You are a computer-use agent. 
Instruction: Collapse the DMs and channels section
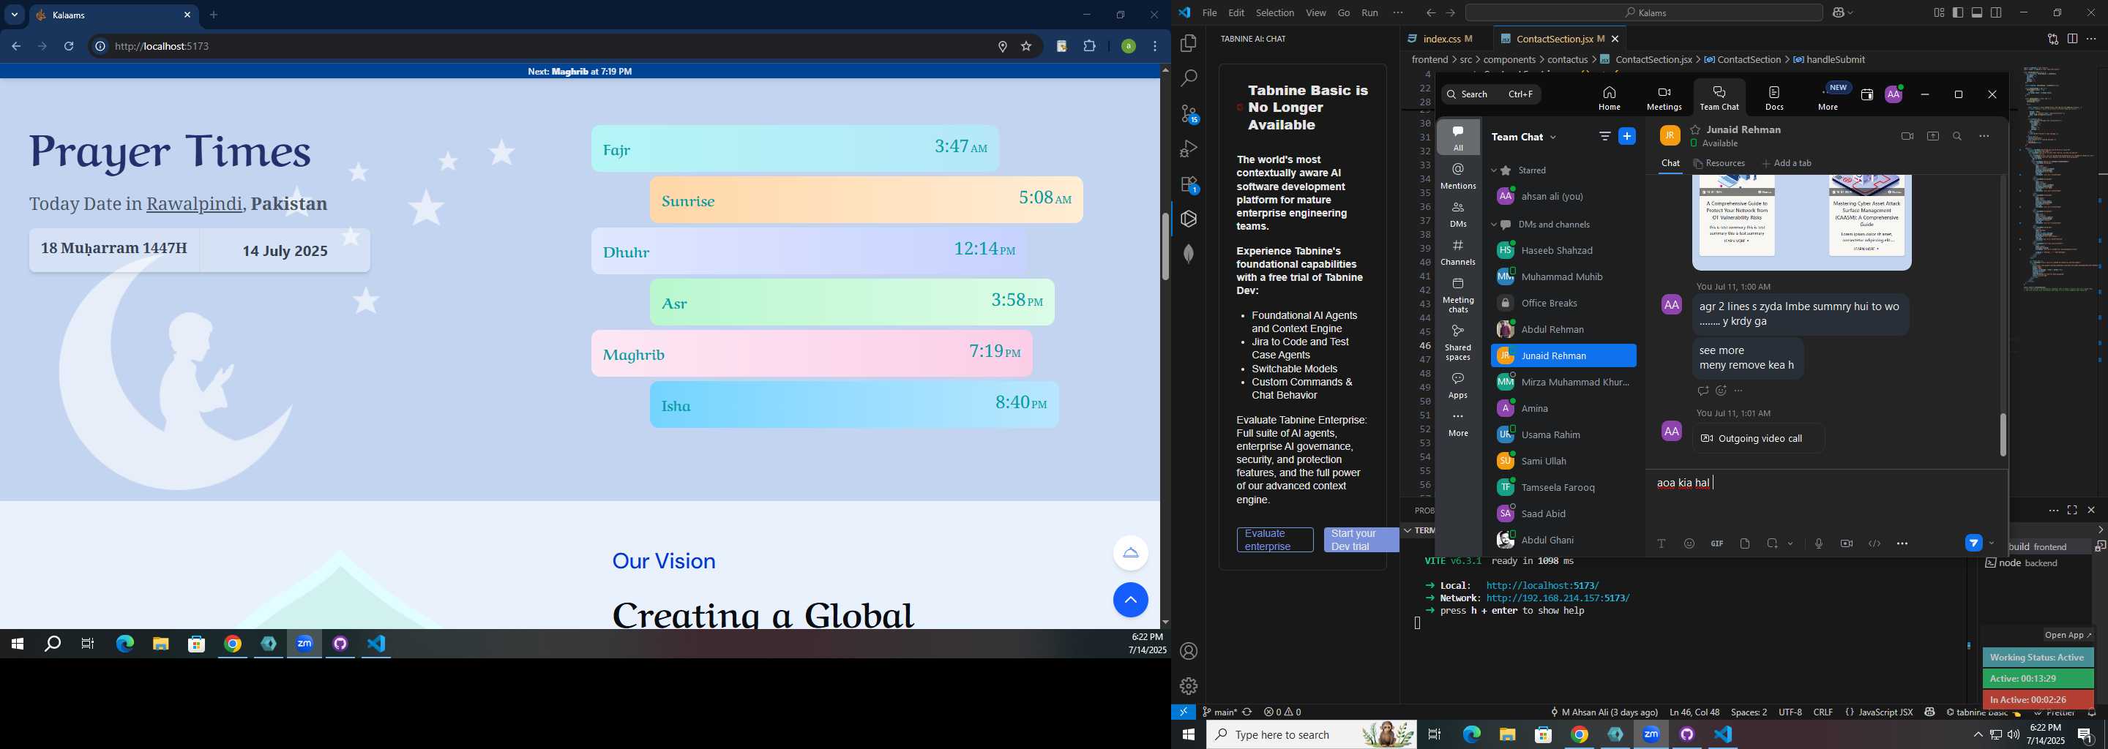click(1493, 225)
